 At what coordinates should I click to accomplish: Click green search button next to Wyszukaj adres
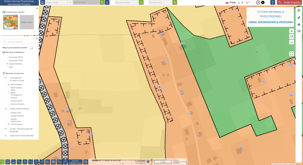point(175,2)
